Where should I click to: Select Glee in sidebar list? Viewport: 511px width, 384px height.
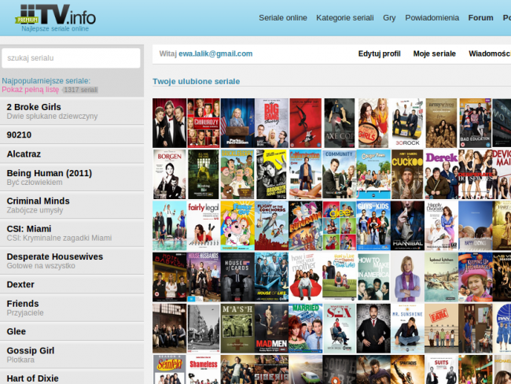coord(72,331)
